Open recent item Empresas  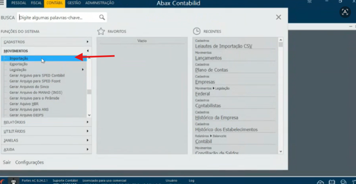205,82
